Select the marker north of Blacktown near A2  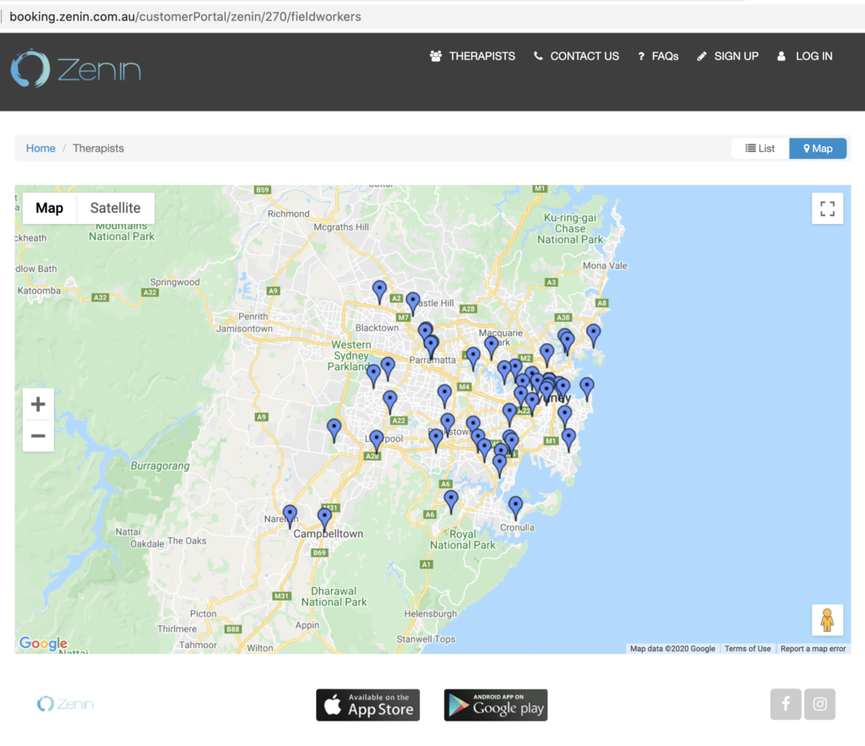coord(379,291)
